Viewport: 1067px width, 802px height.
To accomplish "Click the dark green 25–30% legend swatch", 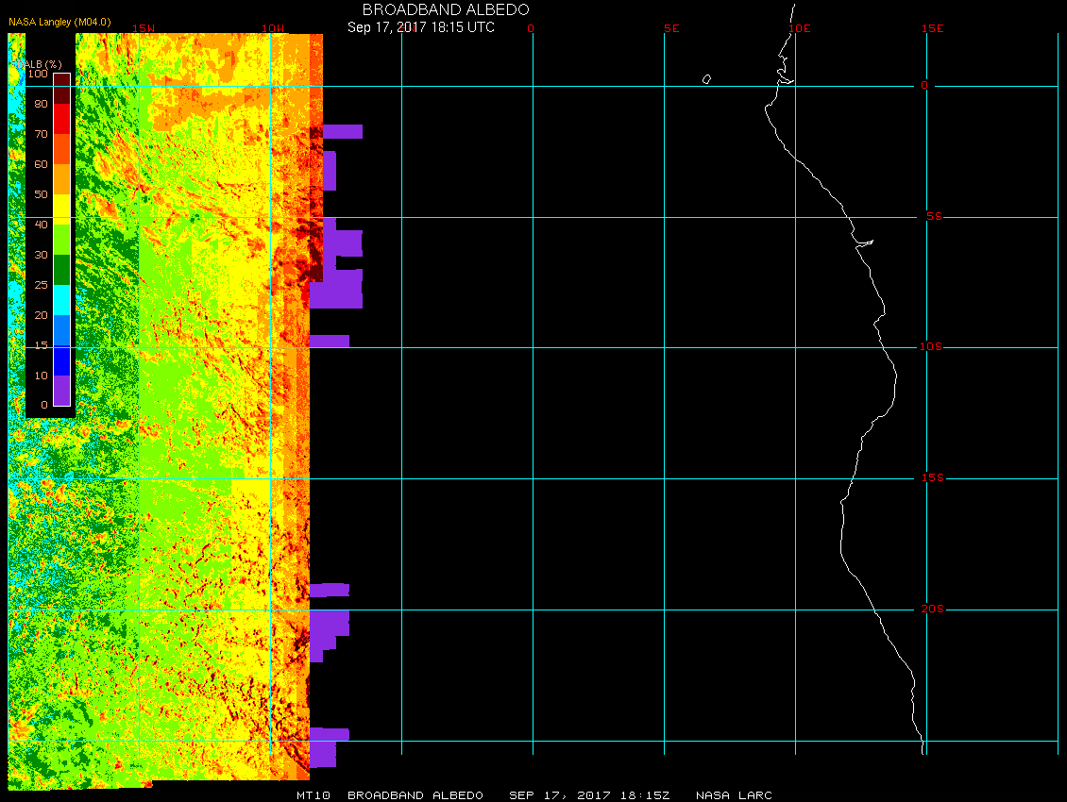I will (61, 269).
